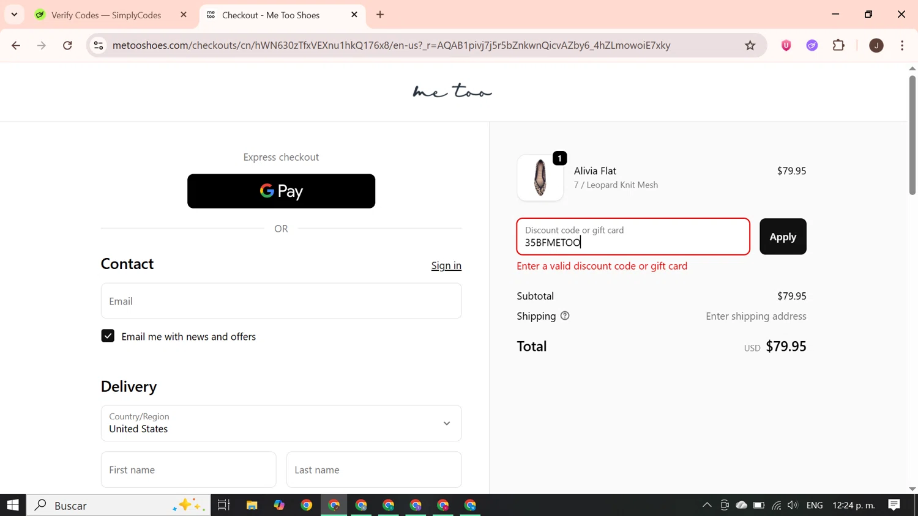Viewport: 918px width, 516px height.
Task: Pay with Google Pay button
Action: (281, 191)
